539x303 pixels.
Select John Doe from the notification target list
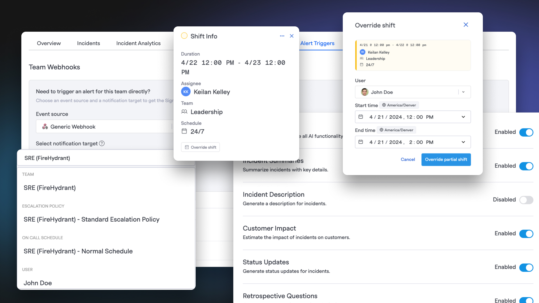tap(38, 283)
